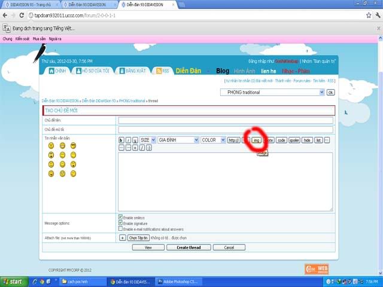Viewport: 383px width, 287px height.
Task: Check Enable e-mail notifications about answers
Action: coord(120,228)
